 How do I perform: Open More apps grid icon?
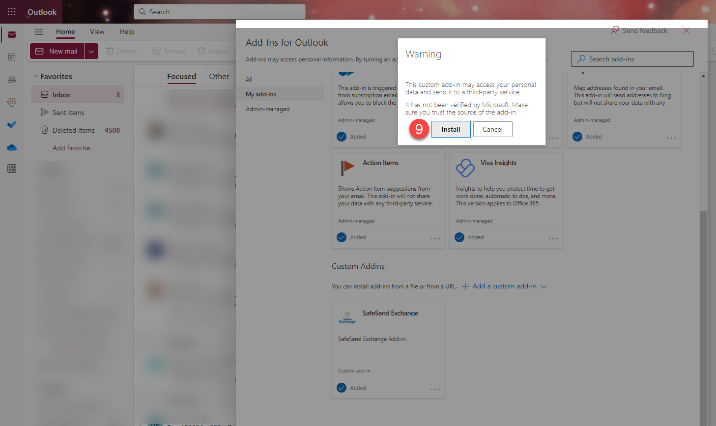coord(12,169)
